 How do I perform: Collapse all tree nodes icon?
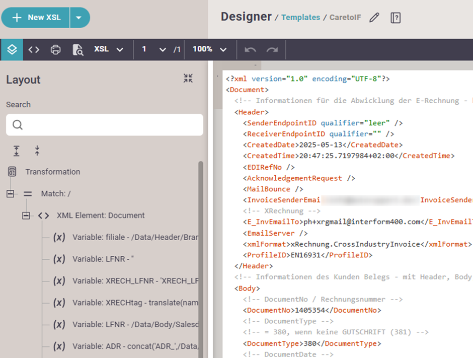[x=37, y=150]
